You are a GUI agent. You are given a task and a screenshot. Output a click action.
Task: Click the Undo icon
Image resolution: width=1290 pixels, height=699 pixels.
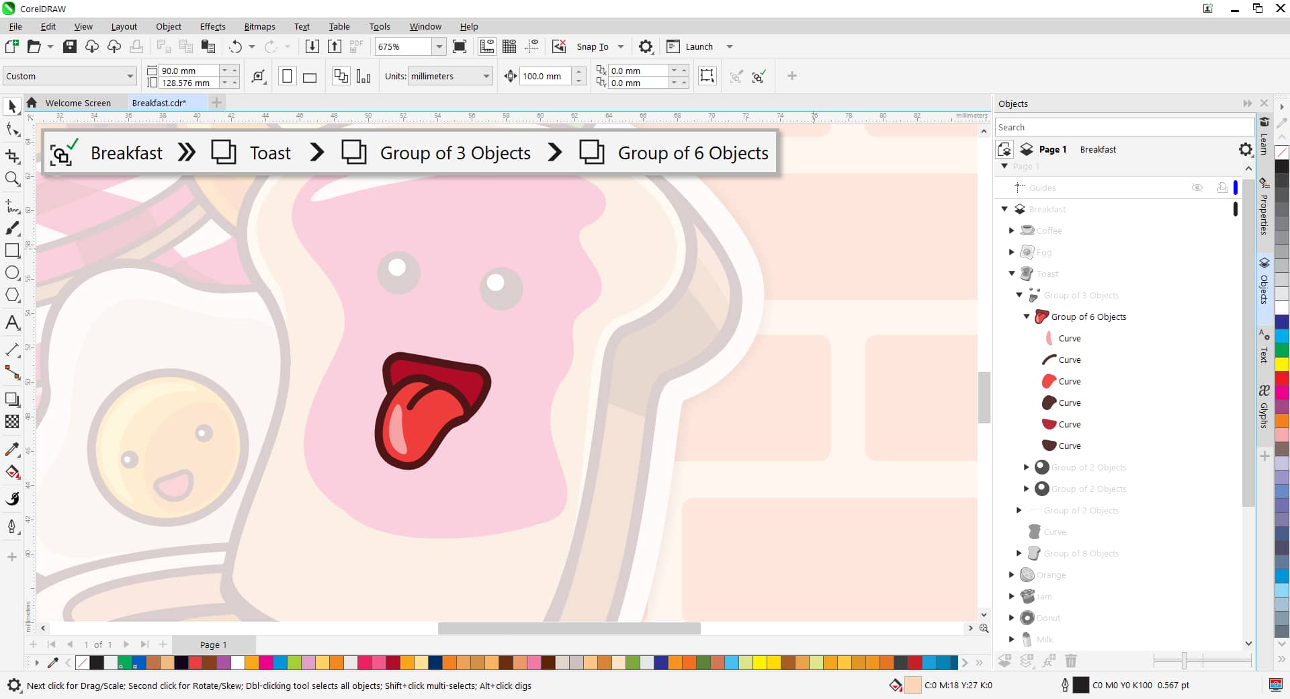[x=235, y=46]
